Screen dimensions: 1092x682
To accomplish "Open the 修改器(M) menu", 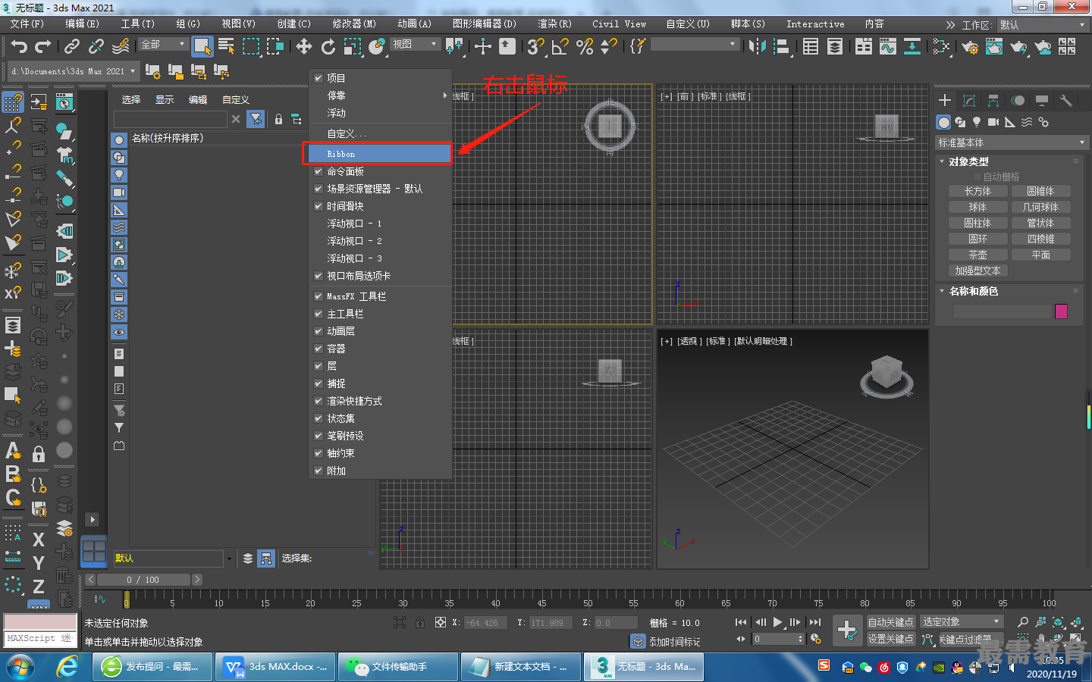I will (x=354, y=24).
